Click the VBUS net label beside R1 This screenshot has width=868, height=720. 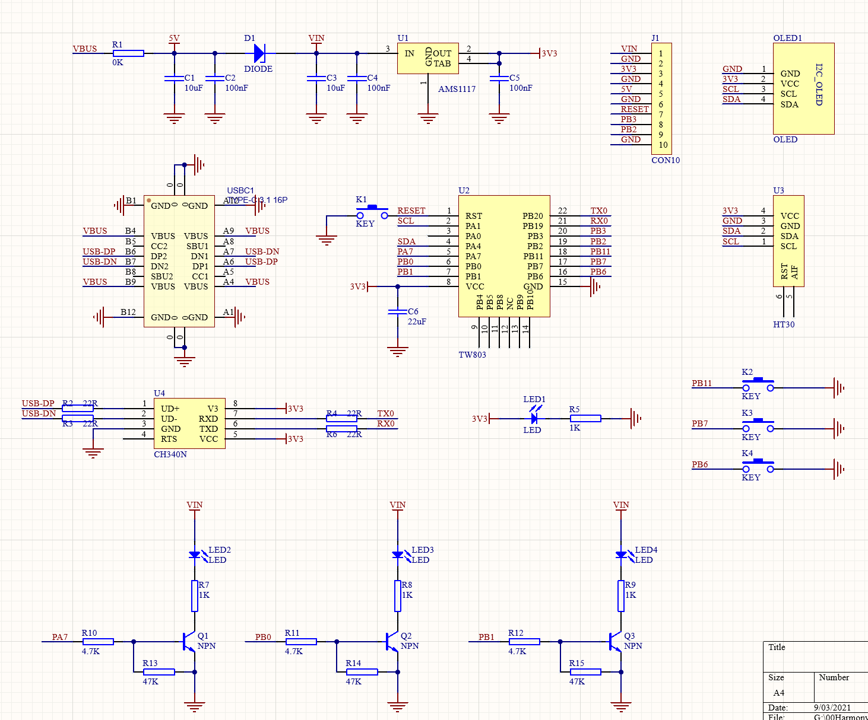(85, 49)
